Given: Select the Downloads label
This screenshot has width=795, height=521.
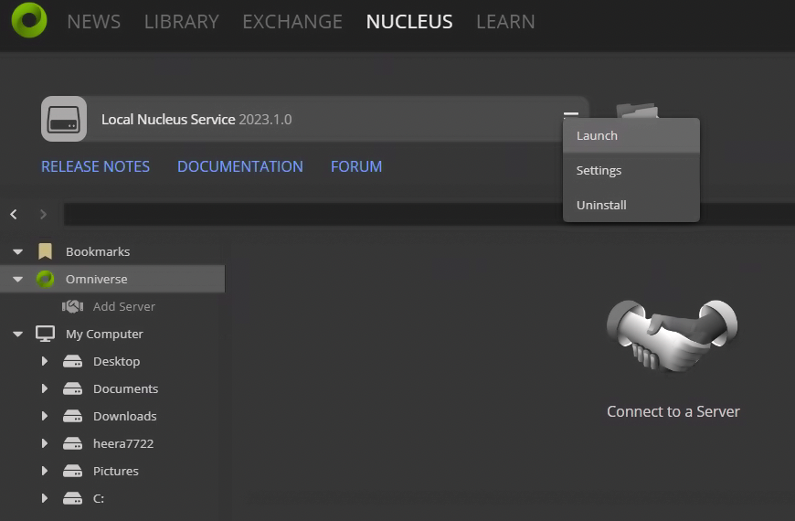Looking at the screenshot, I should point(124,416).
